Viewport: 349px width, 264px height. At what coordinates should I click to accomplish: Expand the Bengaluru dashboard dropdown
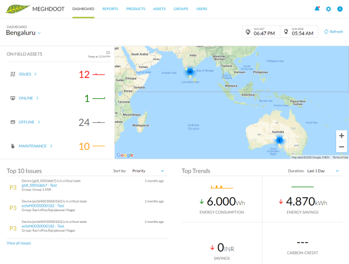[39, 33]
